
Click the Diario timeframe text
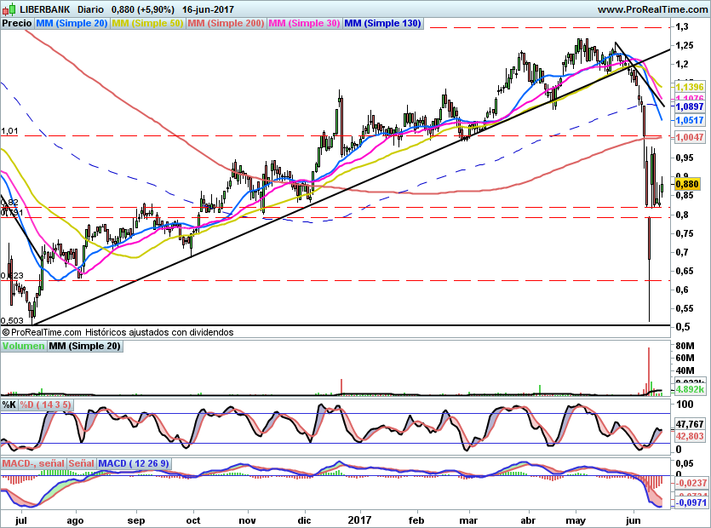90,9
